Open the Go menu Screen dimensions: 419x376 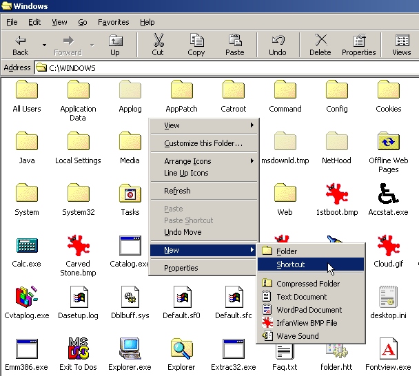[83, 22]
